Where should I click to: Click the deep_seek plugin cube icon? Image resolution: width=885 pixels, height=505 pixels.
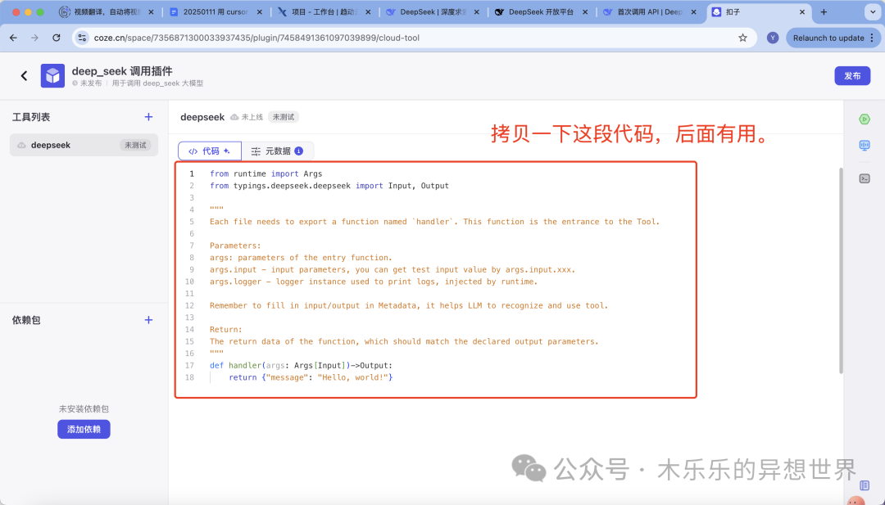click(x=52, y=75)
